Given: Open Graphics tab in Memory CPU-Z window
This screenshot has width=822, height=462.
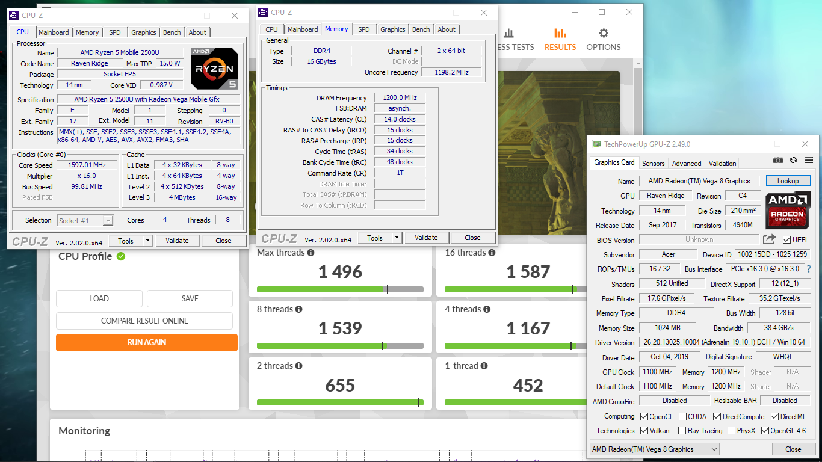Looking at the screenshot, I should coord(393,29).
